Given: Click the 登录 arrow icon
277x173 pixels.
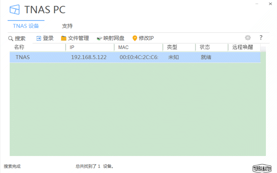Looking at the screenshot, I should tap(39, 38).
